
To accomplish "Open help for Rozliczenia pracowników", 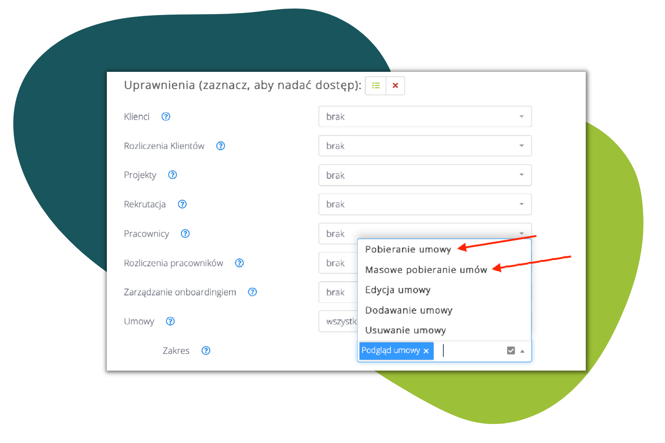I will tap(239, 263).
